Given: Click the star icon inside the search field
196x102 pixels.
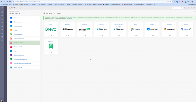Looking at the screenshot, I should coord(181,8).
